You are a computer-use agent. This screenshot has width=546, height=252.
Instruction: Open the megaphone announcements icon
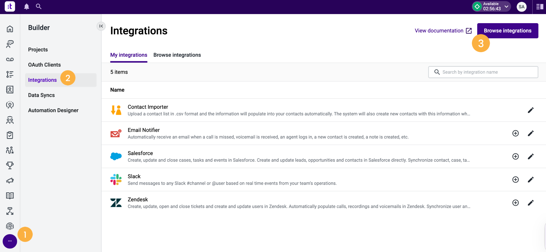(x=10, y=181)
